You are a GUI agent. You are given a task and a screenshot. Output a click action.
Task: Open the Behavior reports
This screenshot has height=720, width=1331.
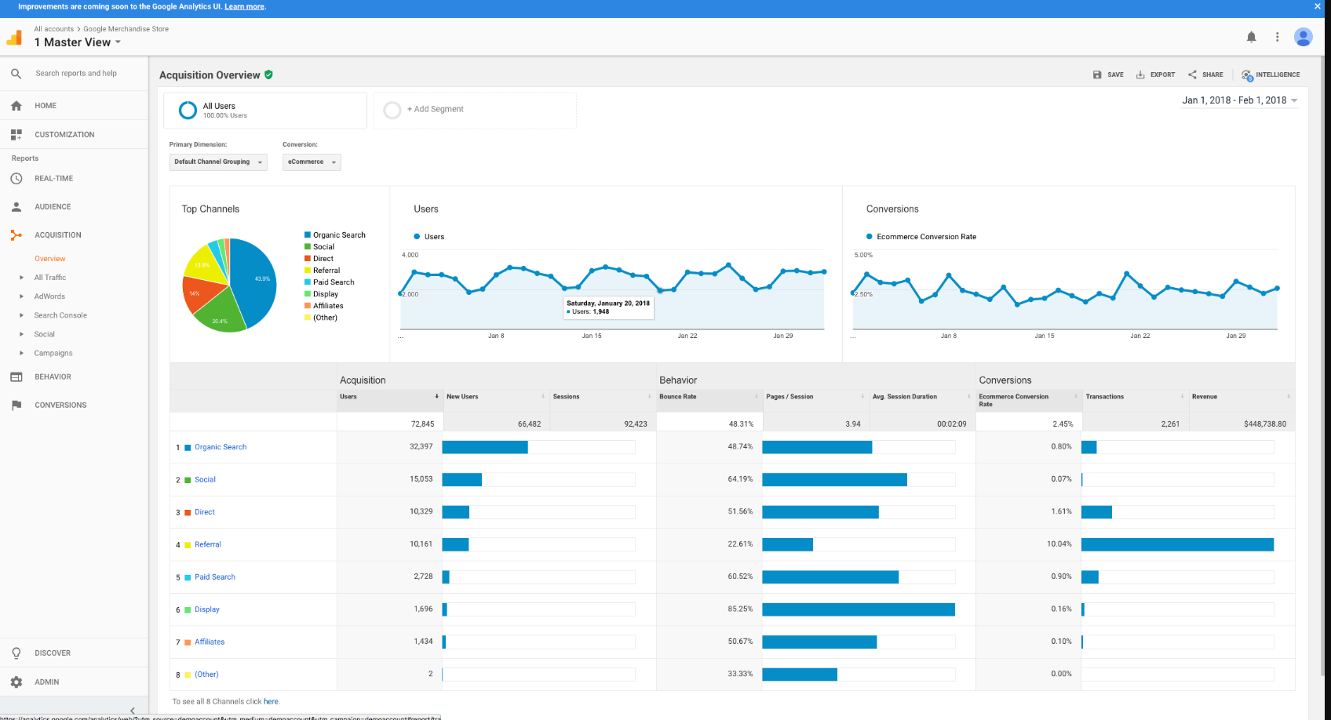click(x=53, y=377)
